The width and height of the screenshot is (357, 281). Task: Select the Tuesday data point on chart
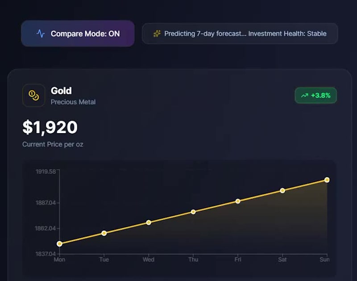point(104,233)
